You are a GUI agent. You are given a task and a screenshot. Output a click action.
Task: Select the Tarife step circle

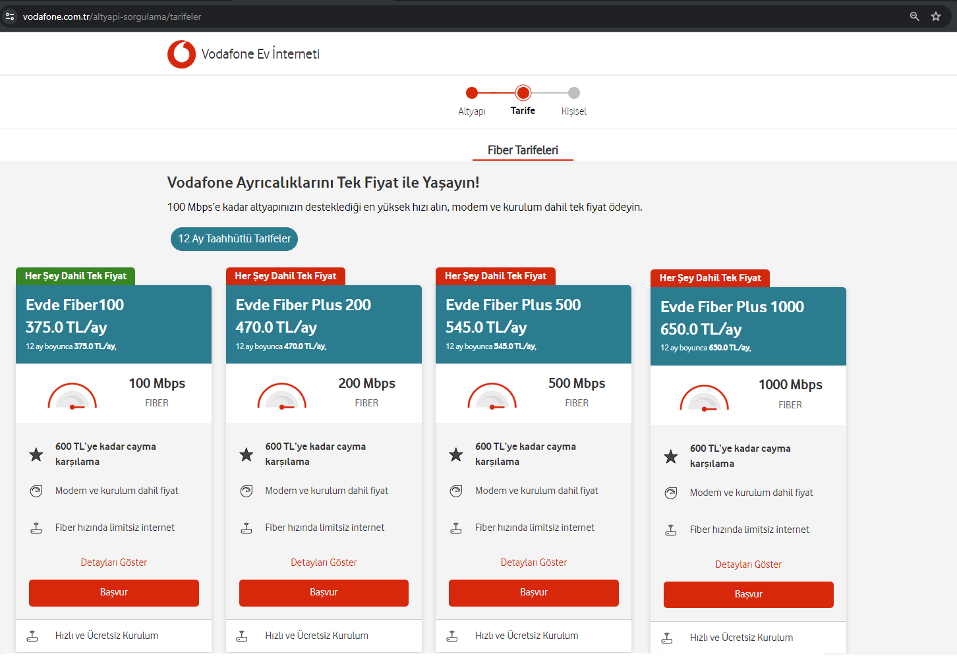click(523, 93)
